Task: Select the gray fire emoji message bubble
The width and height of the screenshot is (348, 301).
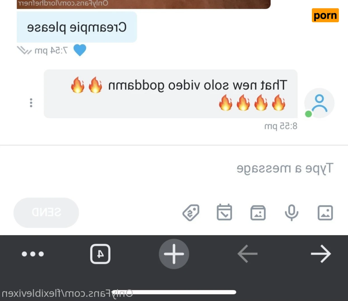Action: 170,94
